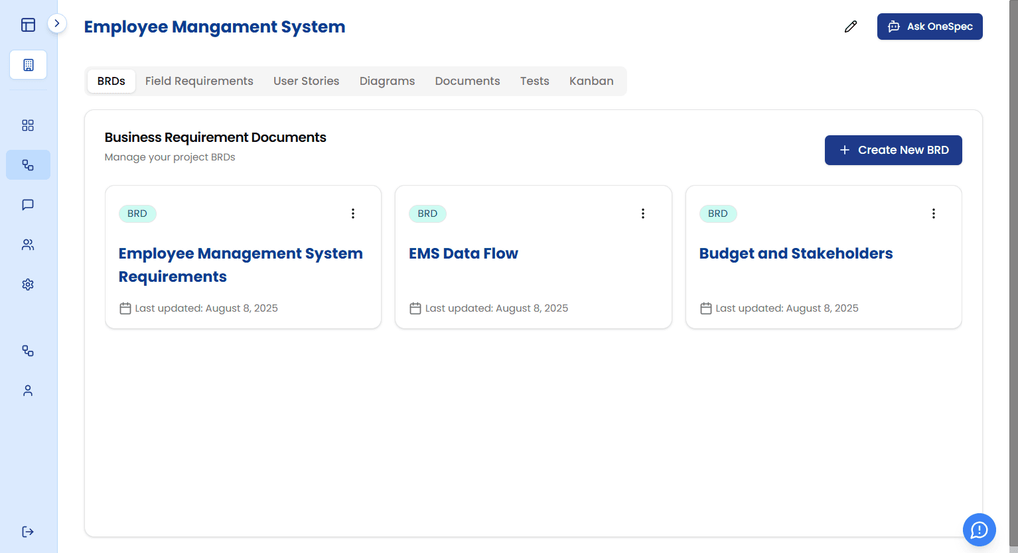Select the team members icon in sidebar

coord(28,244)
